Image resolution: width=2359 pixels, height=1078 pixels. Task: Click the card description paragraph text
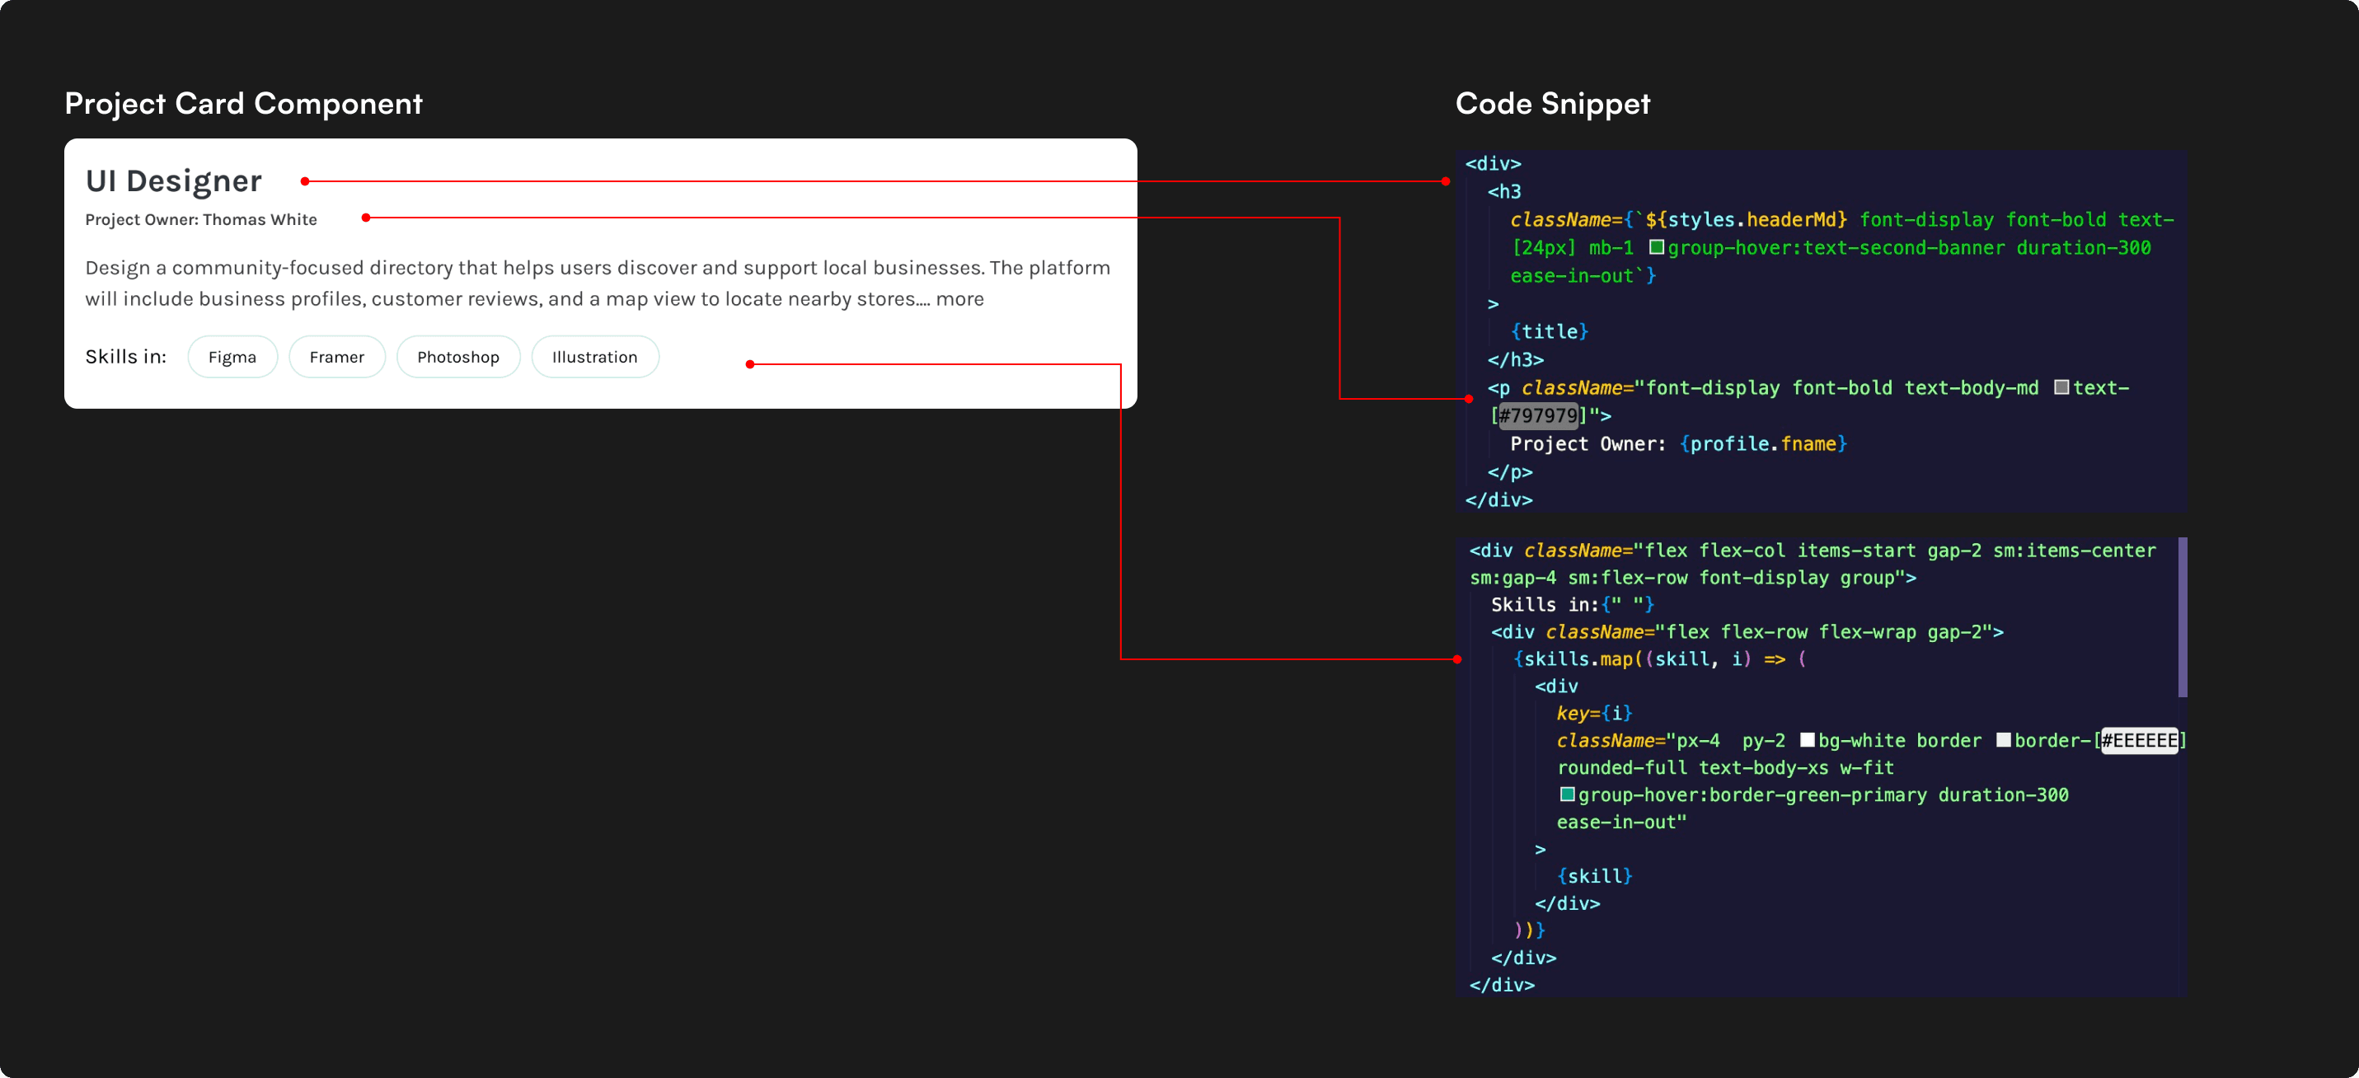point(597,283)
